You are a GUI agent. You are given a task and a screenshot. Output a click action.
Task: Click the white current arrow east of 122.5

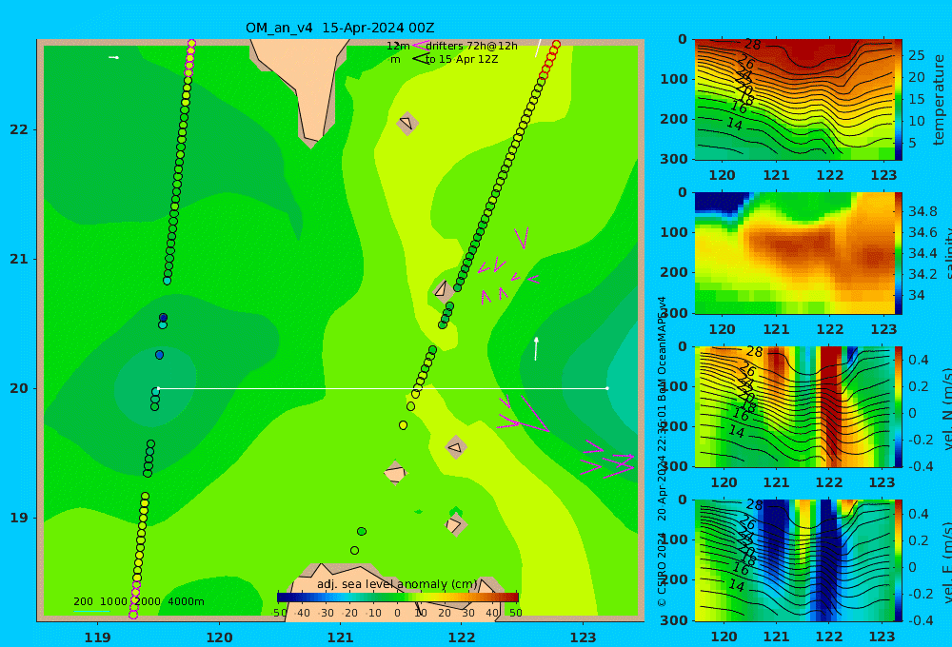536,348
